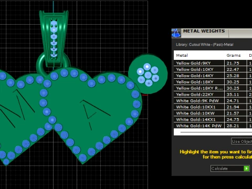Select the White Gold:9K PdW row
Screen dimensions: 252x189
click(213, 101)
